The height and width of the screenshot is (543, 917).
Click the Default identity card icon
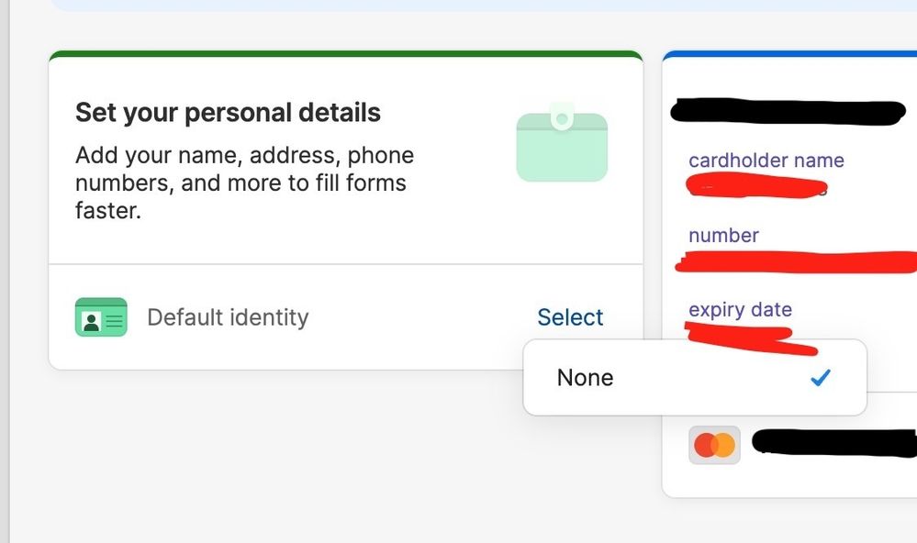pos(101,317)
